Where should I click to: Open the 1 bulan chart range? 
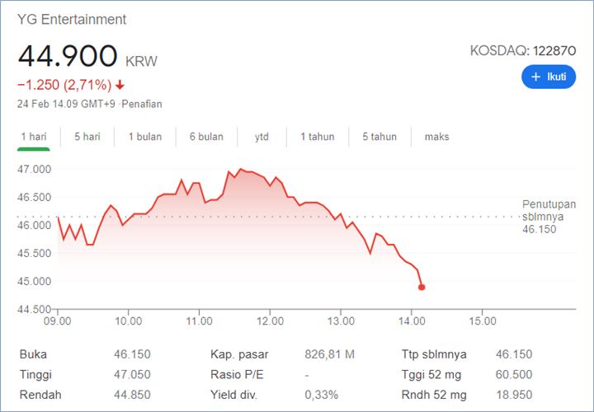[x=144, y=137]
